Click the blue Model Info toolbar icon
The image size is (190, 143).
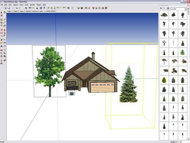[41, 8]
